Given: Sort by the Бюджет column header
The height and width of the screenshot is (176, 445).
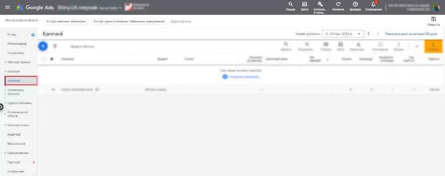Looking at the screenshot, I should pos(162,59).
